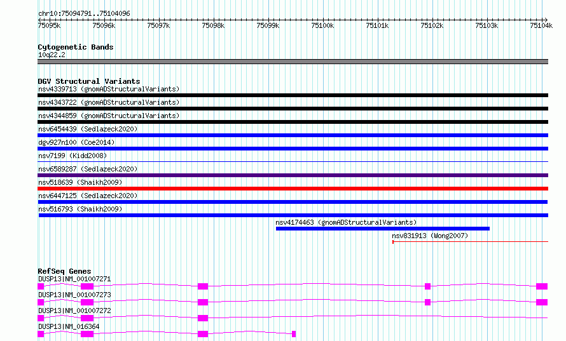Click the first exon of DUSP13|NM_016364

(41, 334)
